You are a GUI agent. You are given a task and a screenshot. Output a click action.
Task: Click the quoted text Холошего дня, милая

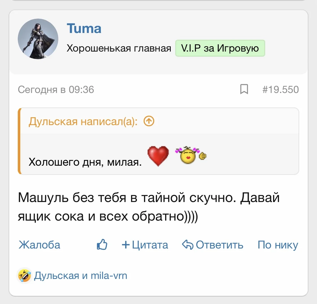85,162
